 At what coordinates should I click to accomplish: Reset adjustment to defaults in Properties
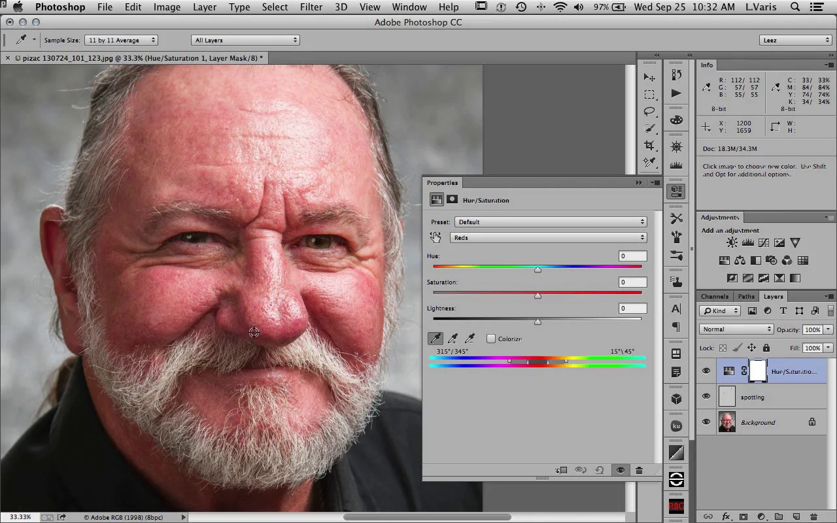pyautogui.click(x=599, y=470)
